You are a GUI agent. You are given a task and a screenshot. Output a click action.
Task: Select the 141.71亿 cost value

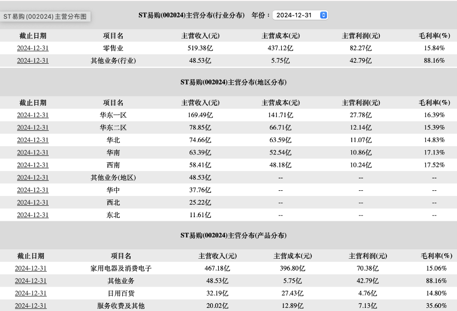point(280,115)
